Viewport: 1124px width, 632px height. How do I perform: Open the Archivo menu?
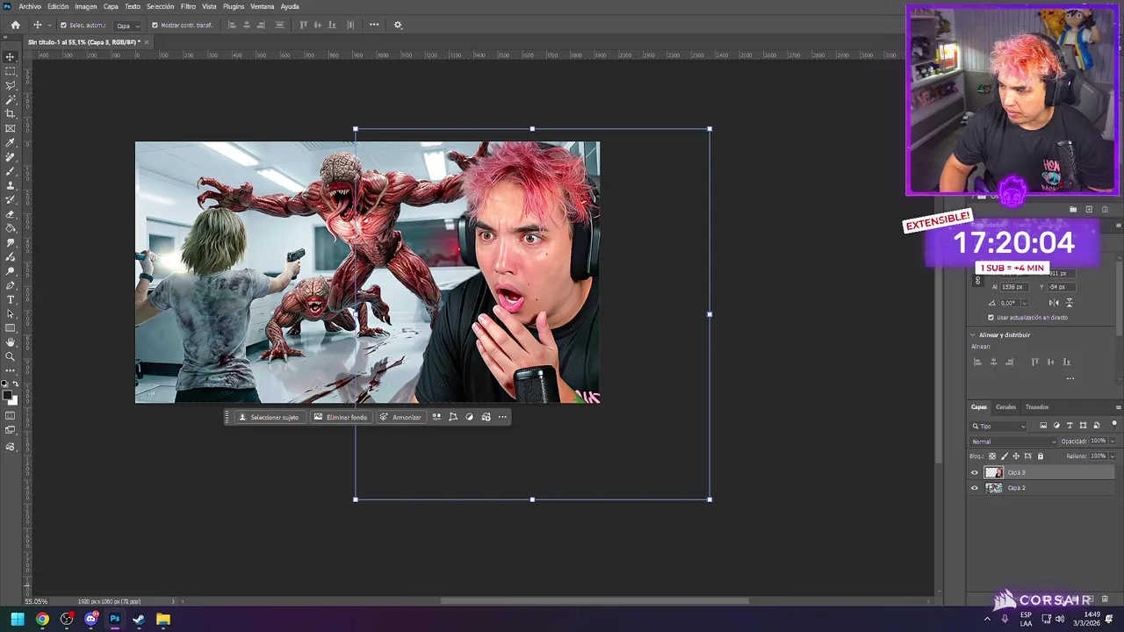coord(30,6)
